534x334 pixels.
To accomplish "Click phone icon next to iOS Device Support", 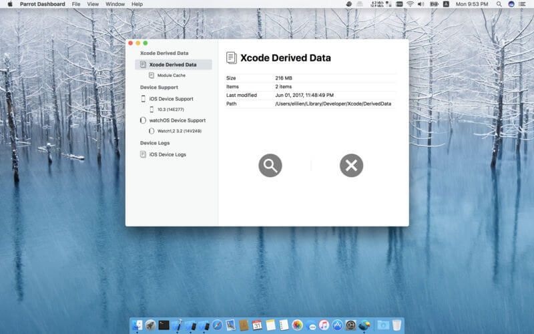I will [x=143, y=99].
